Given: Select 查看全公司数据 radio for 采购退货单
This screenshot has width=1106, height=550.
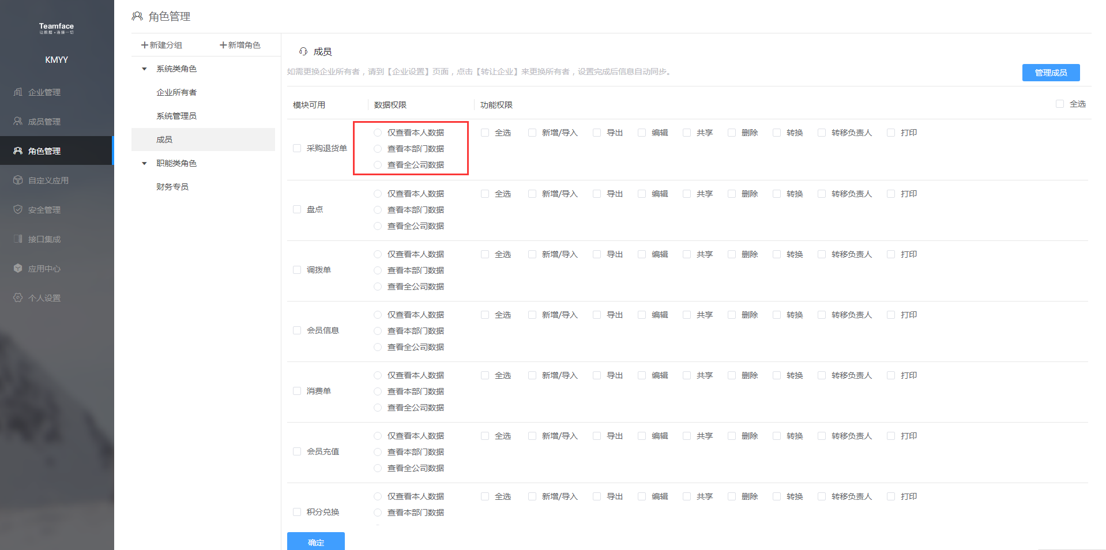Looking at the screenshot, I should pos(378,165).
